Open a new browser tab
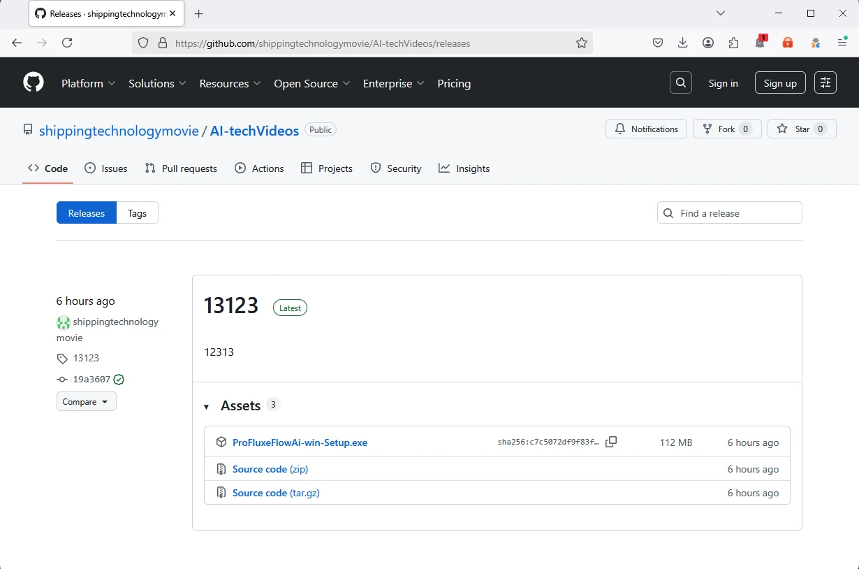Image resolution: width=859 pixels, height=569 pixels. [199, 13]
